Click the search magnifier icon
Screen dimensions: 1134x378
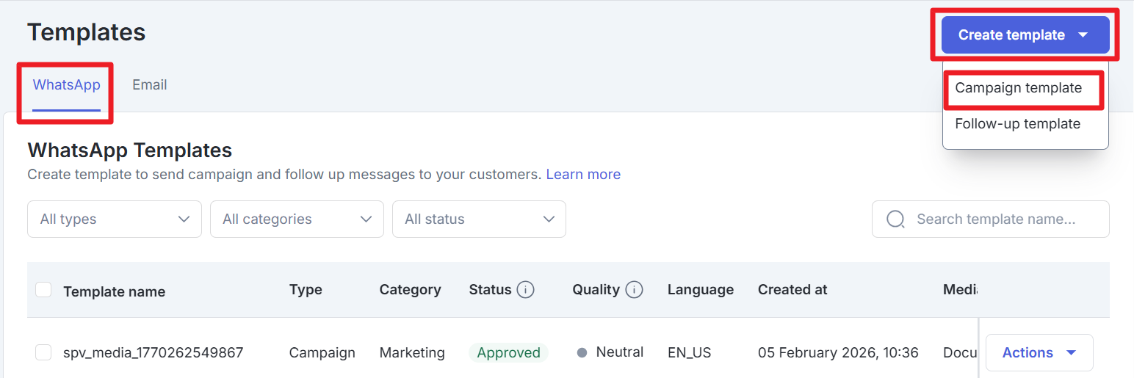click(x=895, y=219)
